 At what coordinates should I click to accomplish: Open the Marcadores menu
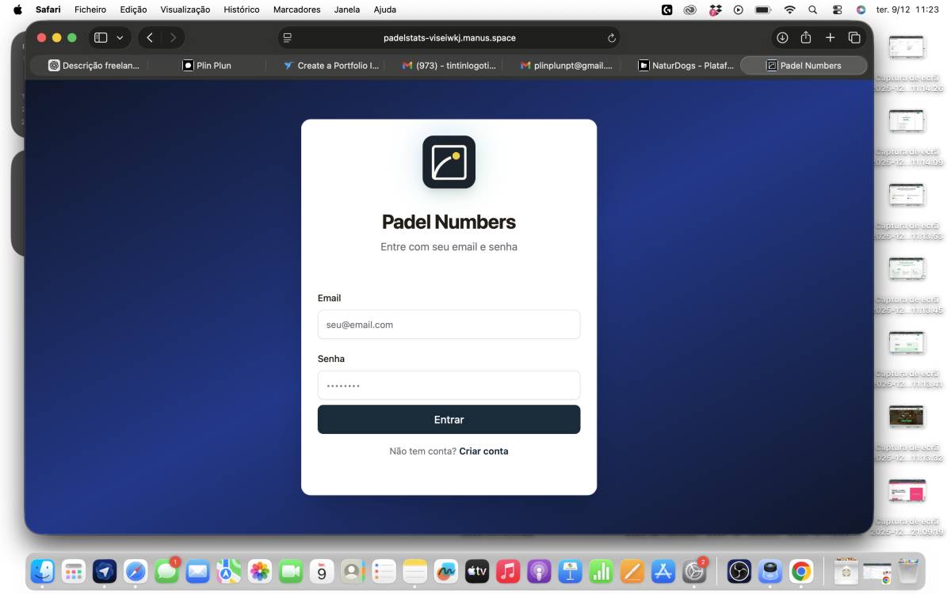tap(297, 10)
